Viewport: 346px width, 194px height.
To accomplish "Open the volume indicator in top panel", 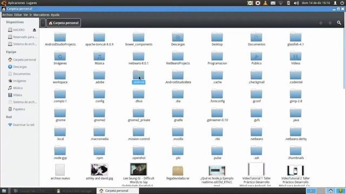I will [x=296, y=3].
